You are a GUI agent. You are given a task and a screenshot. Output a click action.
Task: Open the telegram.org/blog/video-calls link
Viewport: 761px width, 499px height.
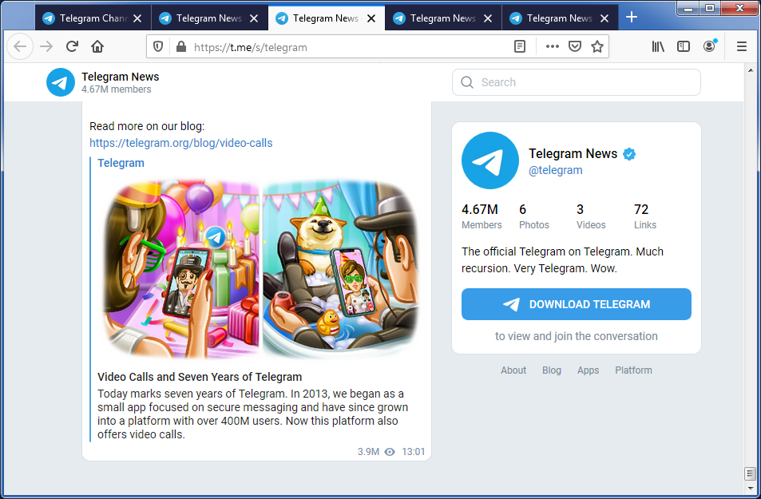click(181, 143)
